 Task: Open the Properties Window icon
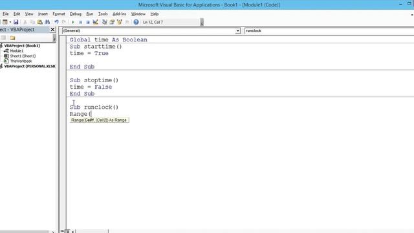[x=112, y=22]
